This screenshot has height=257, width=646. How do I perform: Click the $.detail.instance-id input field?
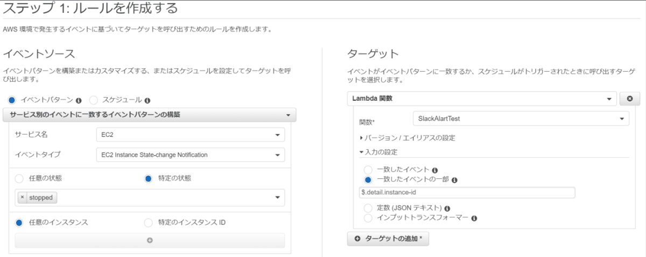(467, 193)
